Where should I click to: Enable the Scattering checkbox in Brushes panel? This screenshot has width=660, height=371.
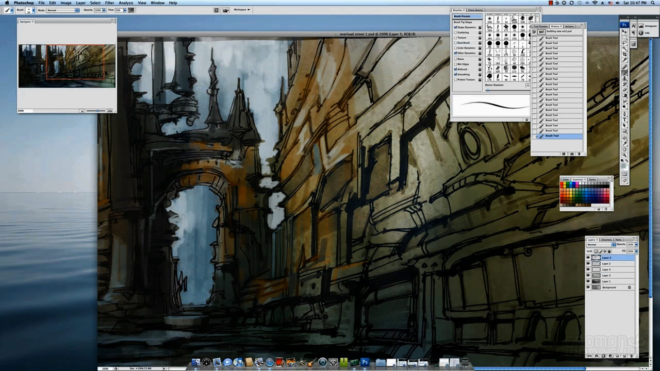tap(455, 32)
